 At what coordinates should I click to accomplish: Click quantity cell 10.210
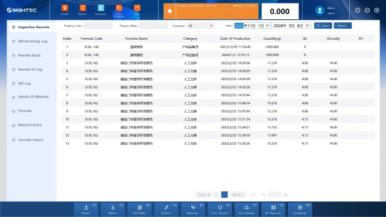click(x=272, y=143)
